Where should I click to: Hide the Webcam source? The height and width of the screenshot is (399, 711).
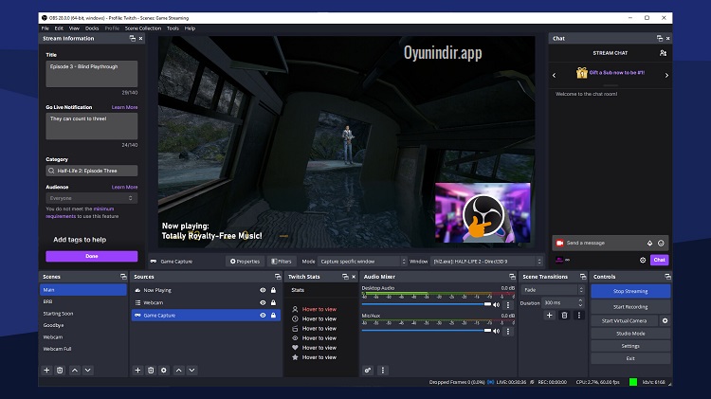(263, 302)
